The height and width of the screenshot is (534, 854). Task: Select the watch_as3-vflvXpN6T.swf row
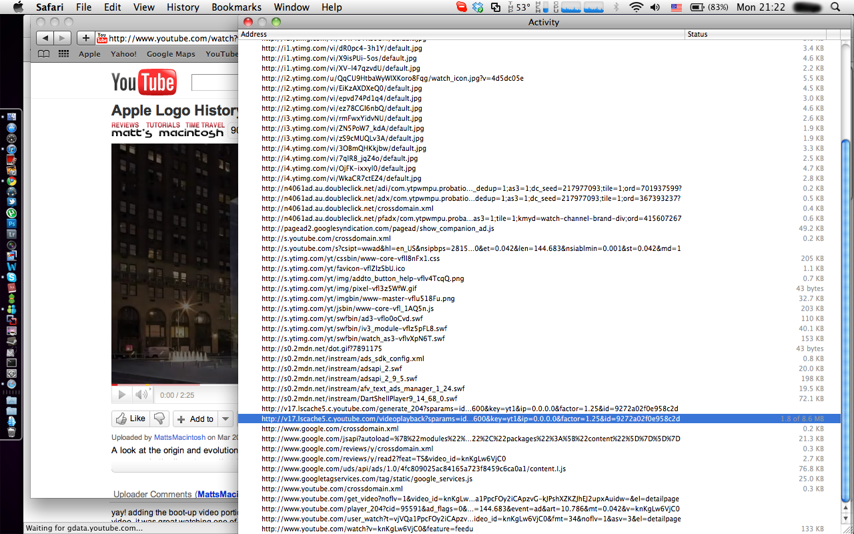[540, 338]
